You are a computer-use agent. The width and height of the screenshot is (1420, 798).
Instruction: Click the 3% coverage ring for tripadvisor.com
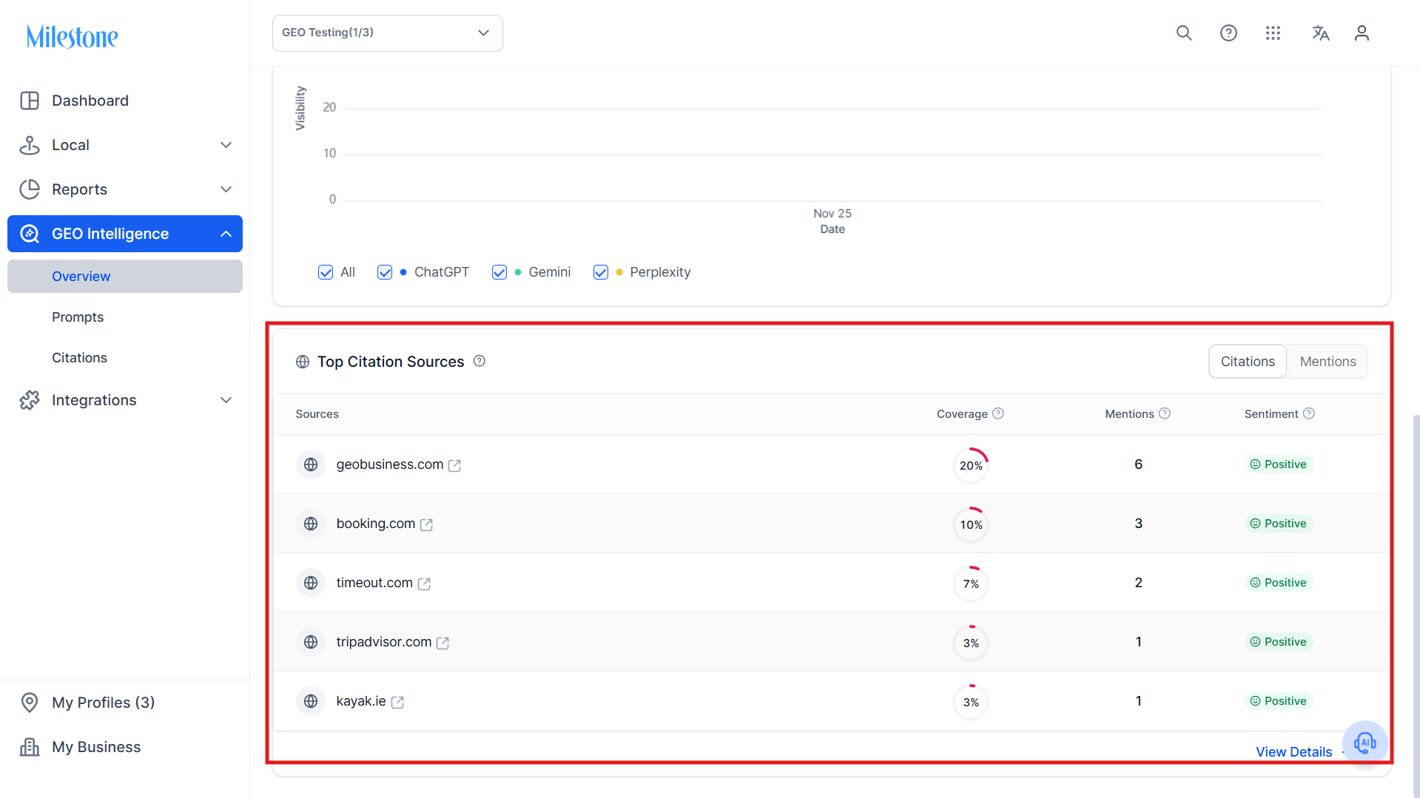(971, 643)
